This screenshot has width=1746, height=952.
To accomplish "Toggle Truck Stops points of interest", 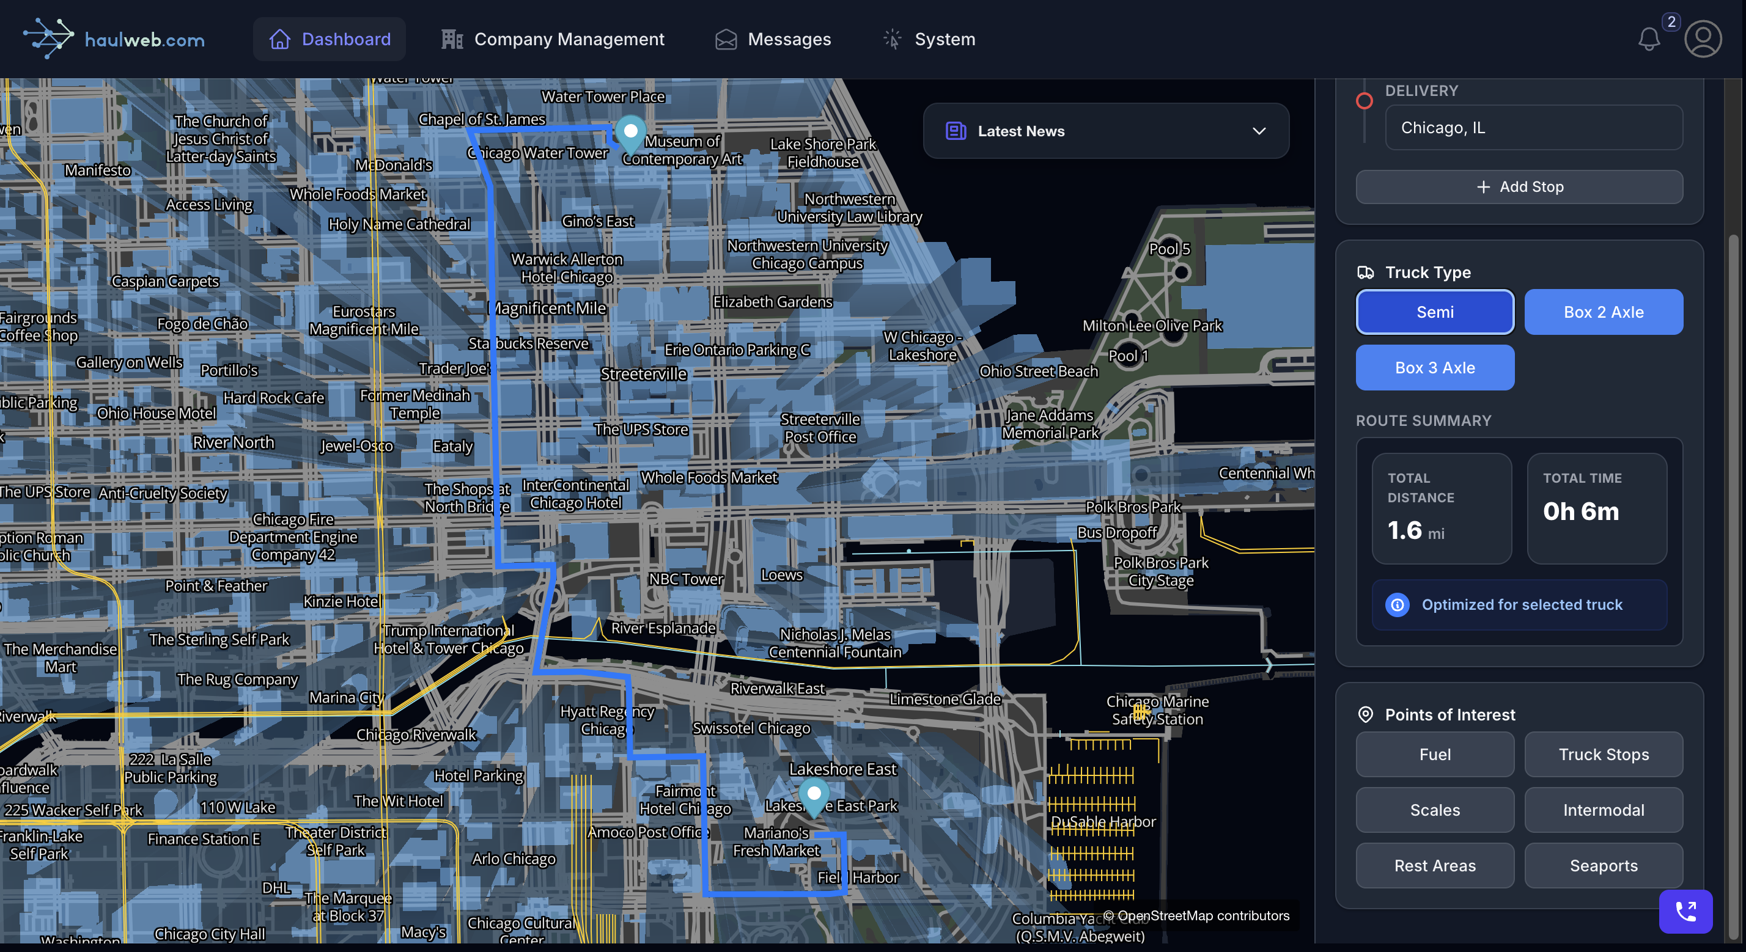I will (1603, 754).
